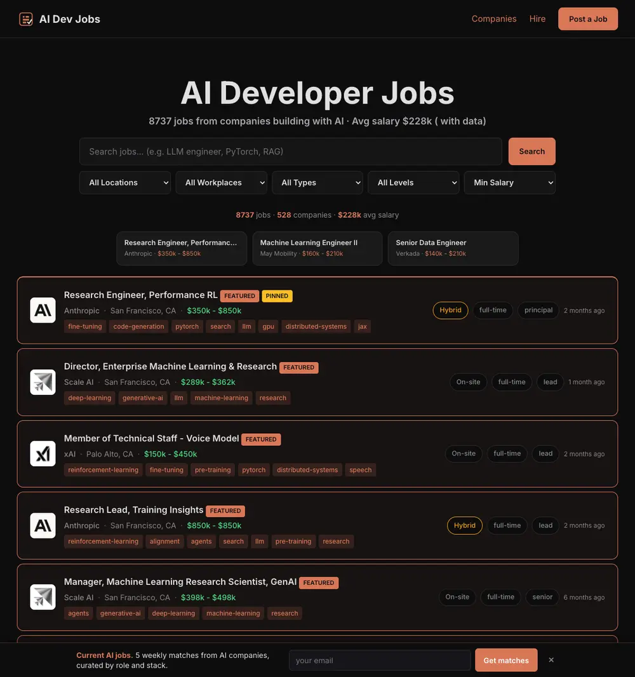This screenshot has height=677, width=635.
Task: Open Anthropic logo on Performance RL job
Action: click(x=43, y=310)
